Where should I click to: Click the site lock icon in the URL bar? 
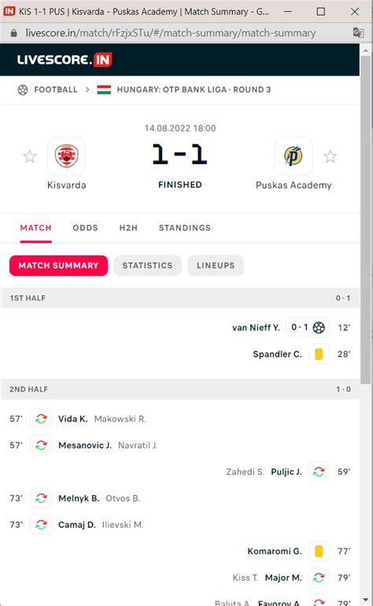tap(14, 33)
